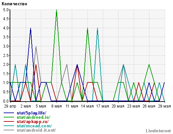
Task: Click the teal peak reaching 4.0 near 16 мая
Action: click(97, 28)
